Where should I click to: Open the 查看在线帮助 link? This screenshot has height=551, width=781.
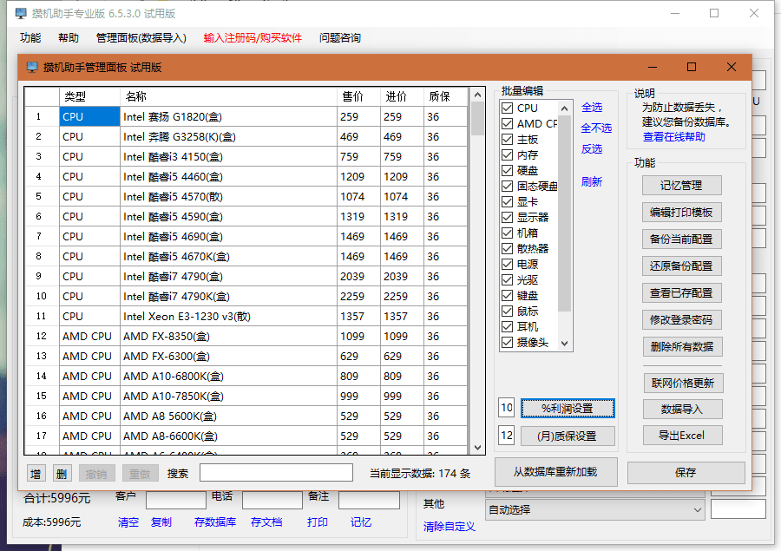pyautogui.click(x=674, y=137)
